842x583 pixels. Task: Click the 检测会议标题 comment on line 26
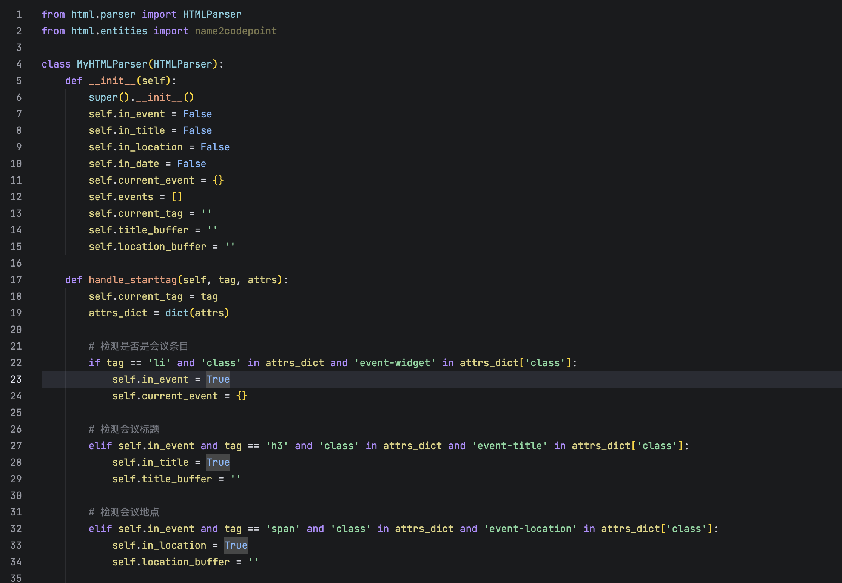(x=124, y=429)
